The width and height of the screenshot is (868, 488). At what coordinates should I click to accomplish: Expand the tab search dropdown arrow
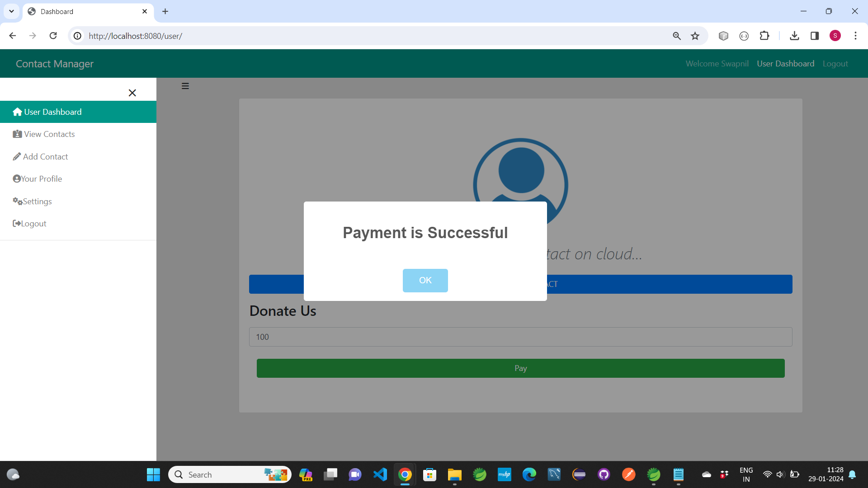pos(11,11)
